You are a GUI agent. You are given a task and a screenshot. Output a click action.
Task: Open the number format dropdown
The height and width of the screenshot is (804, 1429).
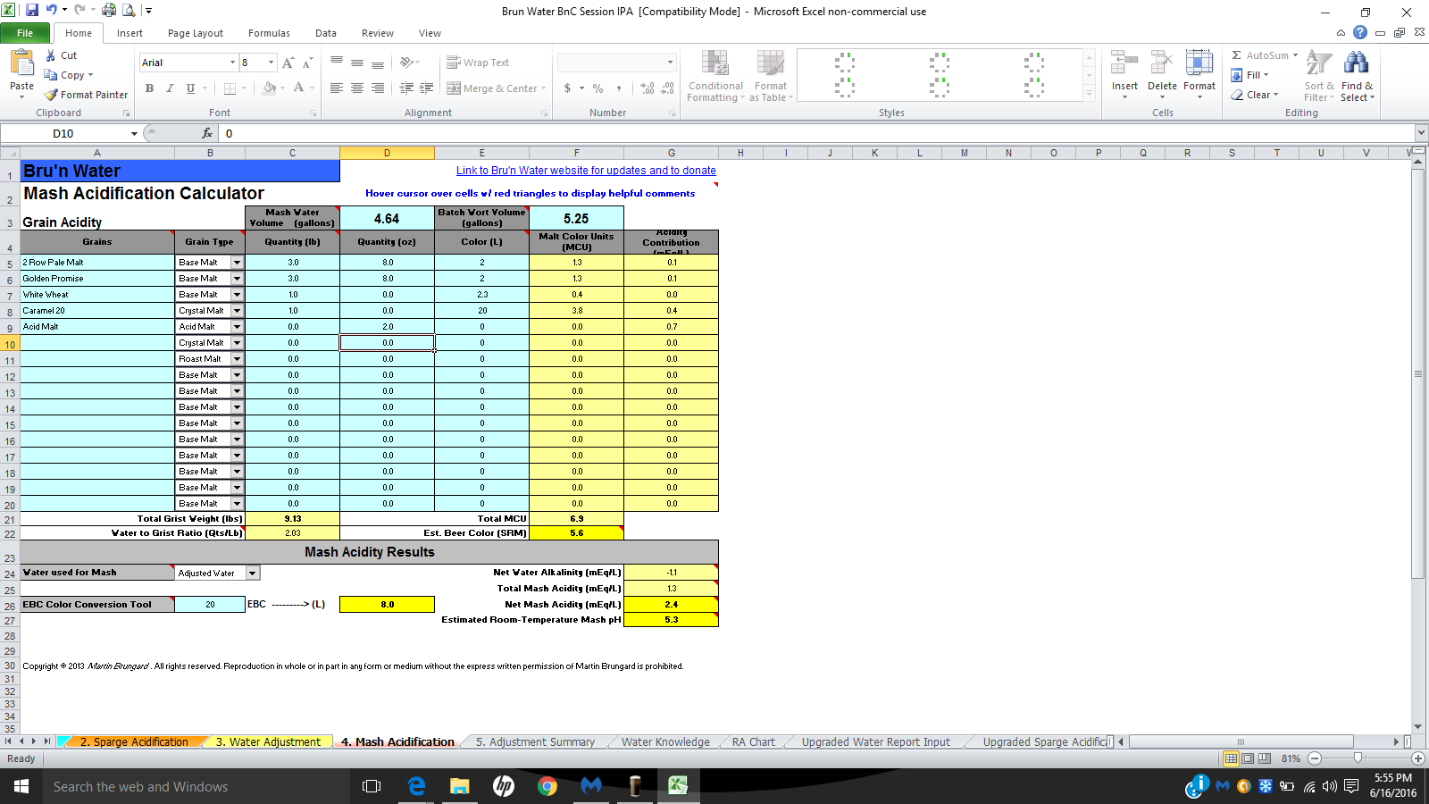pyautogui.click(x=670, y=63)
